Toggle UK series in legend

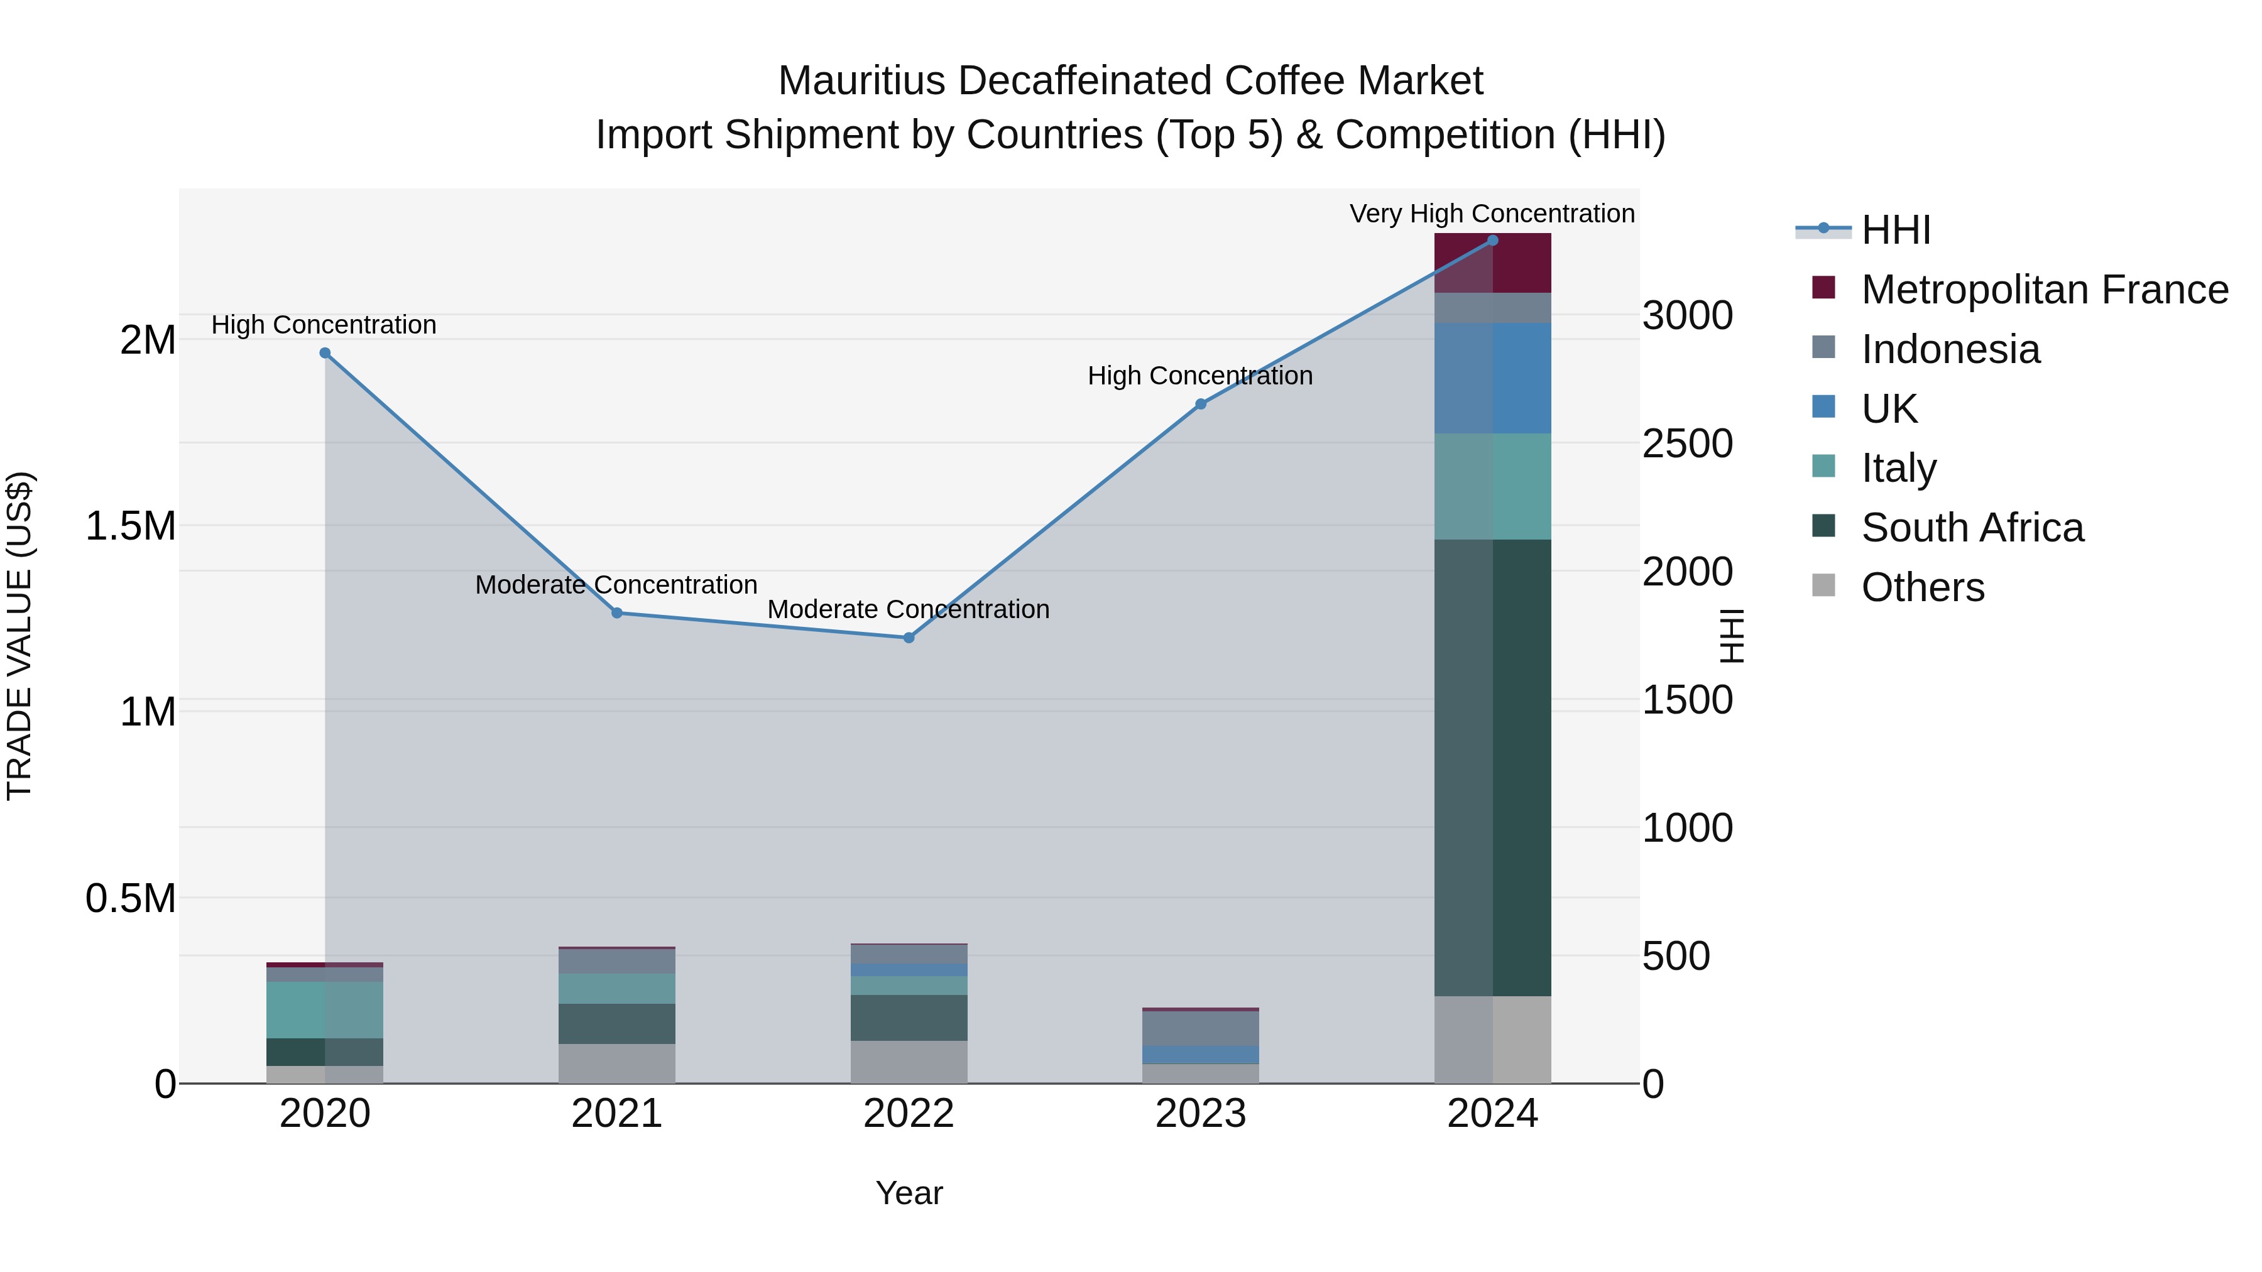coord(1865,409)
